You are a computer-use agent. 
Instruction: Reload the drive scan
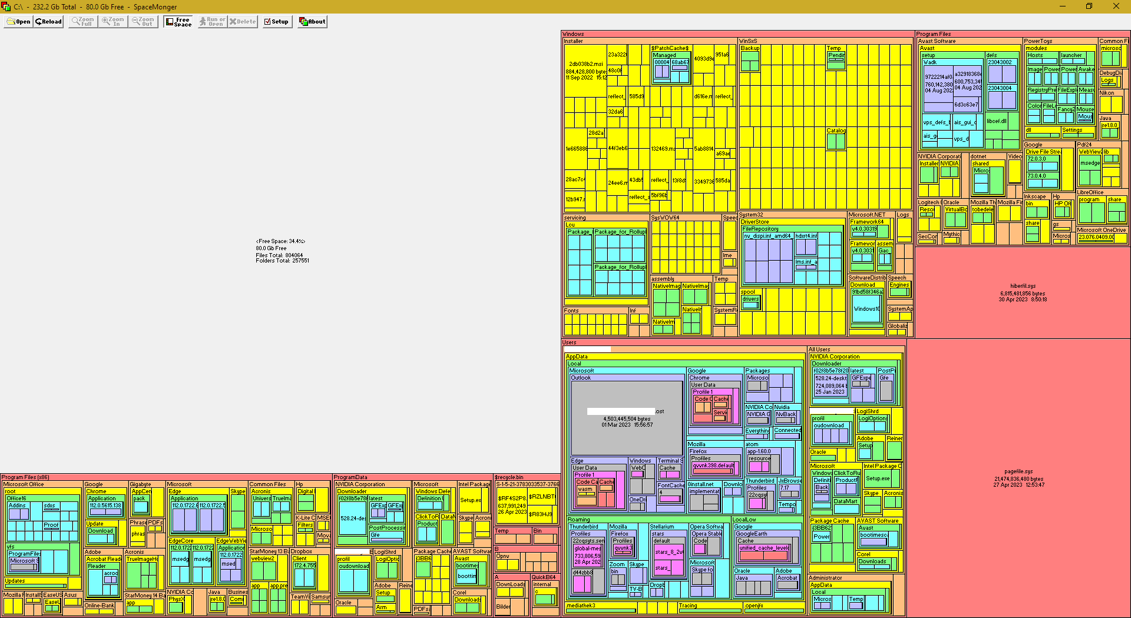pos(48,22)
